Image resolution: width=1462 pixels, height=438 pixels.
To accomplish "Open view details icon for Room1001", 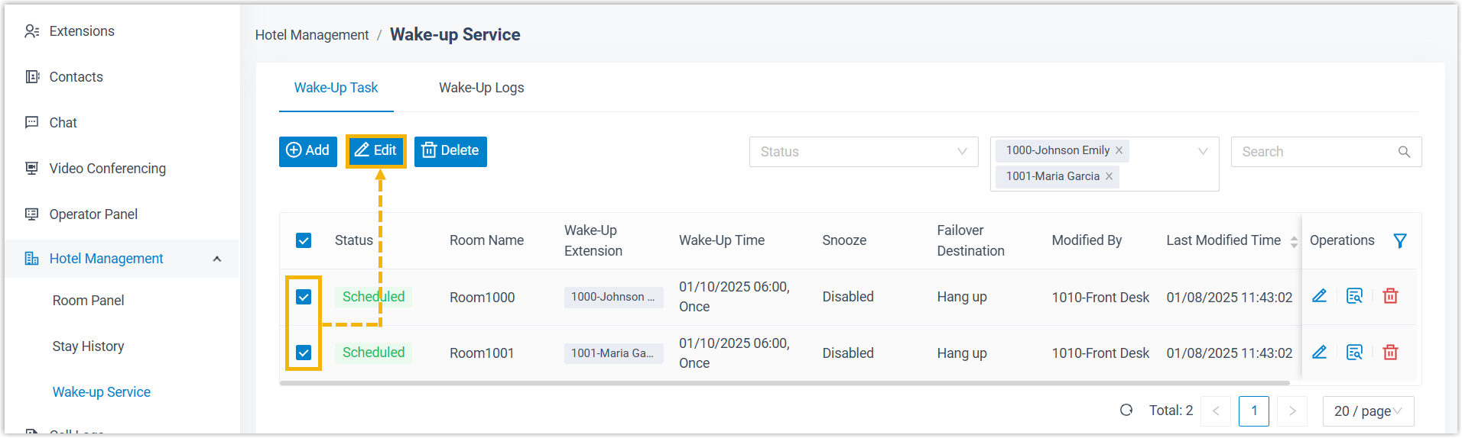I will click(1354, 353).
